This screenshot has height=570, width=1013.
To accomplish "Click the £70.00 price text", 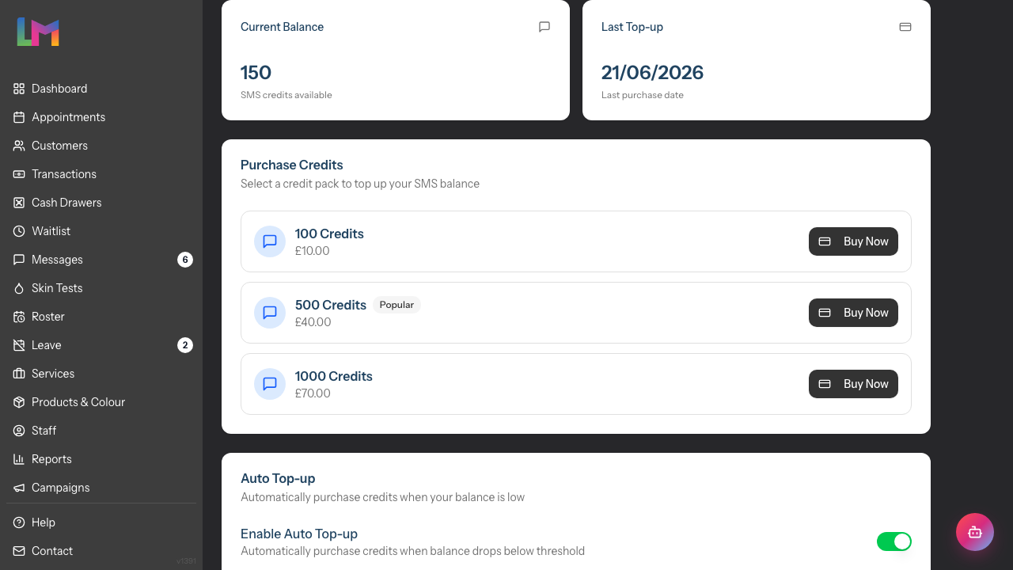I will click(313, 393).
